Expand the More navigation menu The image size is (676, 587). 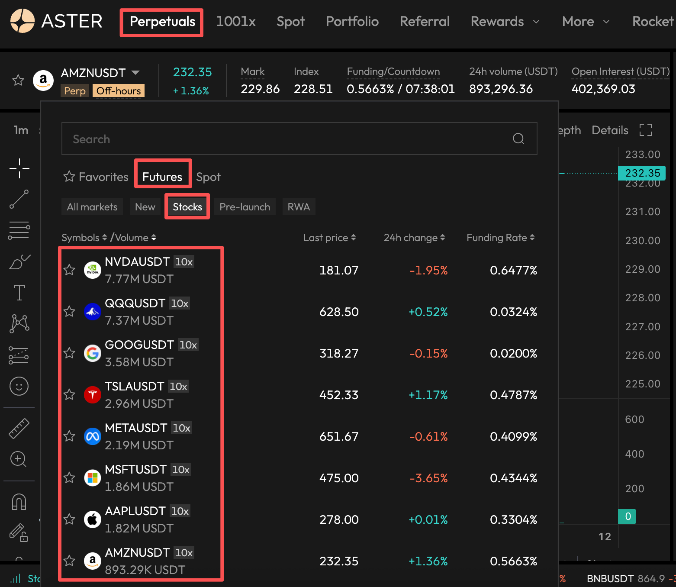click(585, 22)
